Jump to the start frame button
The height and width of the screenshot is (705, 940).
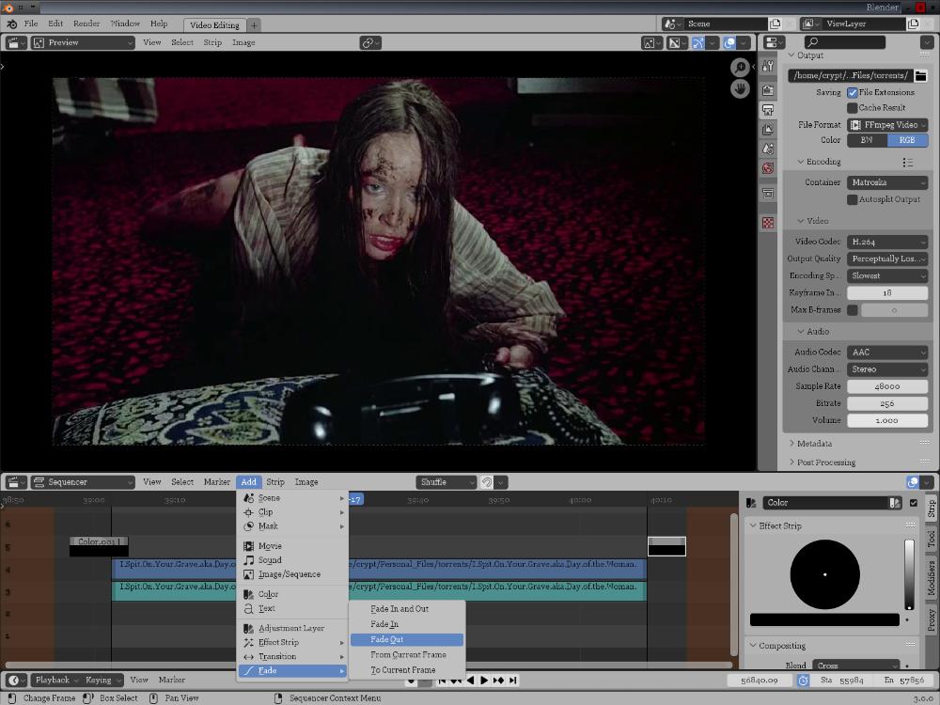[x=442, y=681]
